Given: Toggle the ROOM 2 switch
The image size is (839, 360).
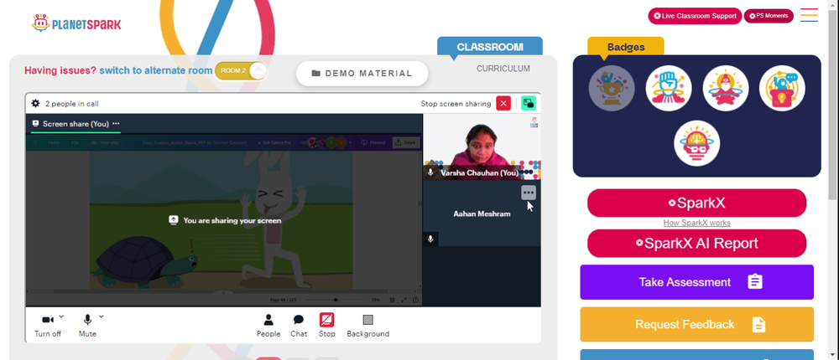Looking at the screenshot, I should click(x=240, y=71).
